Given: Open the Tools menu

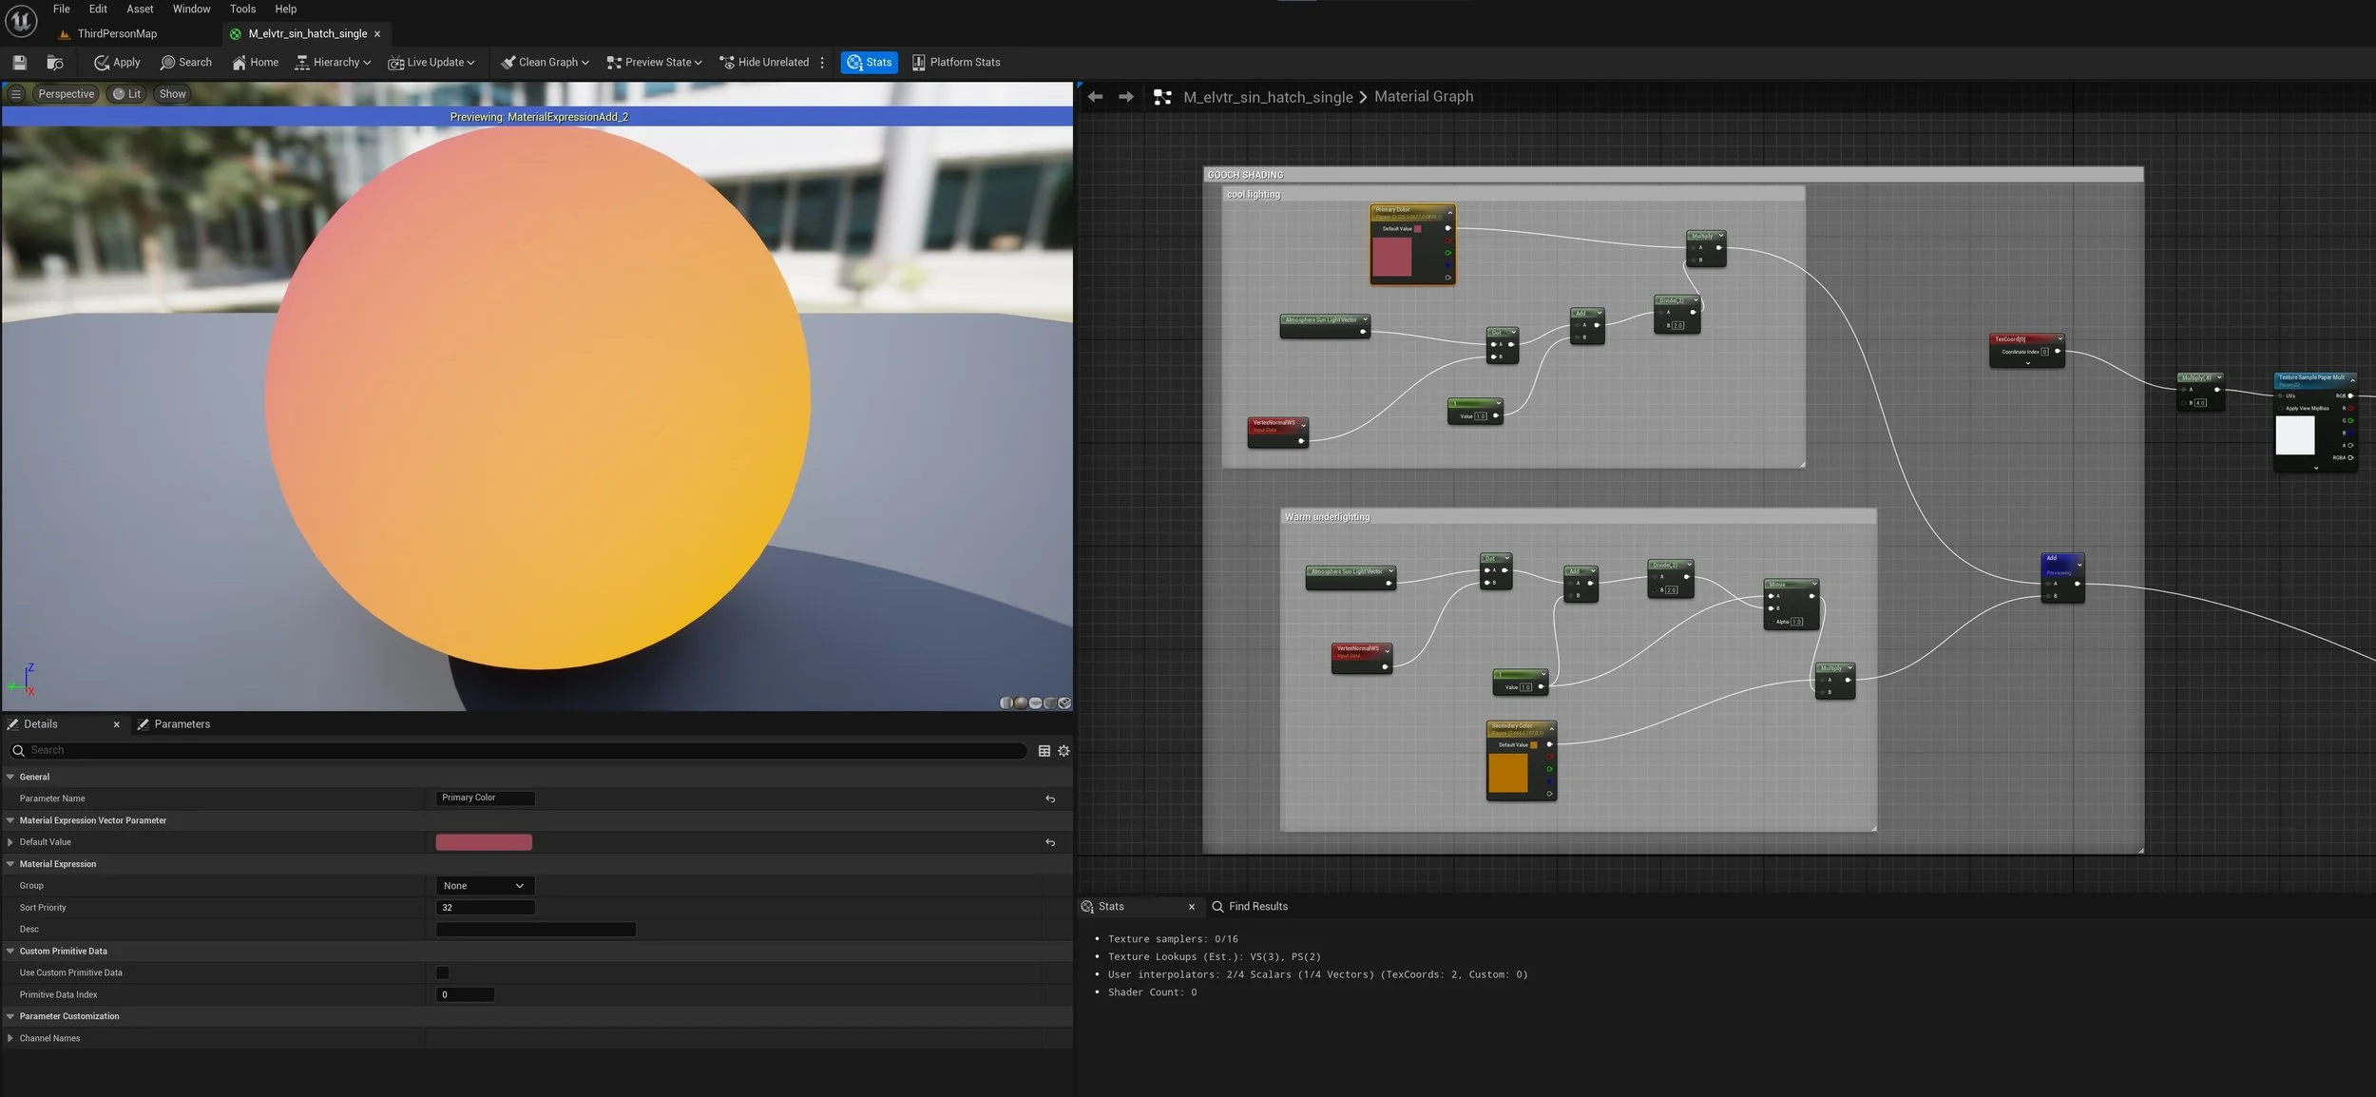Looking at the screenshot, I should pyautogui.click(x=242, y=9).
